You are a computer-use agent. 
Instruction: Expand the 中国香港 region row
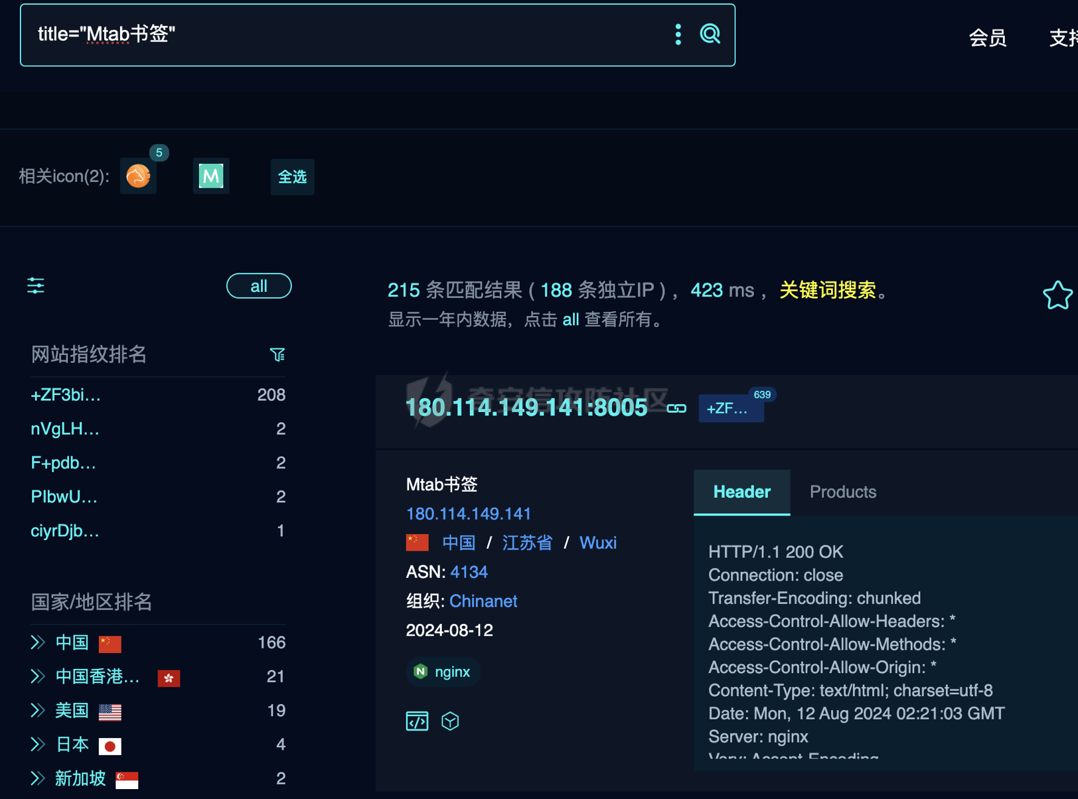coord(38,676)
